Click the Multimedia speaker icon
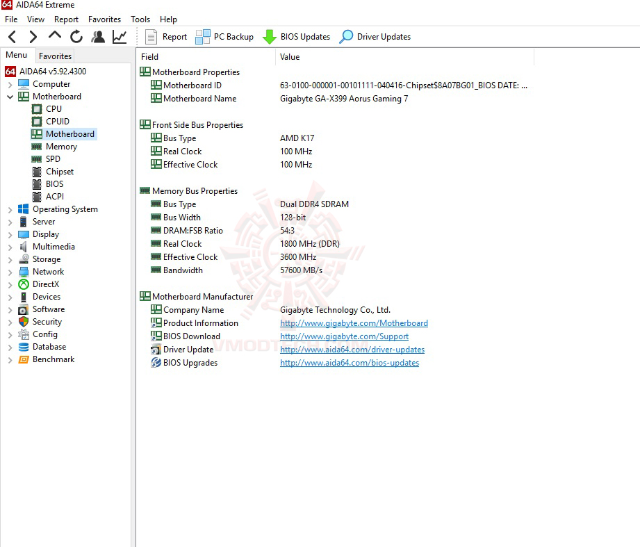This screenshot has height=547, width=640. pyautogui.click(x=24, y=247)
